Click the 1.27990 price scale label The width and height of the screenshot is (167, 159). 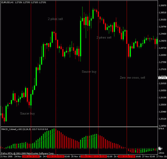pyautogui.click(x=162, y=62)
